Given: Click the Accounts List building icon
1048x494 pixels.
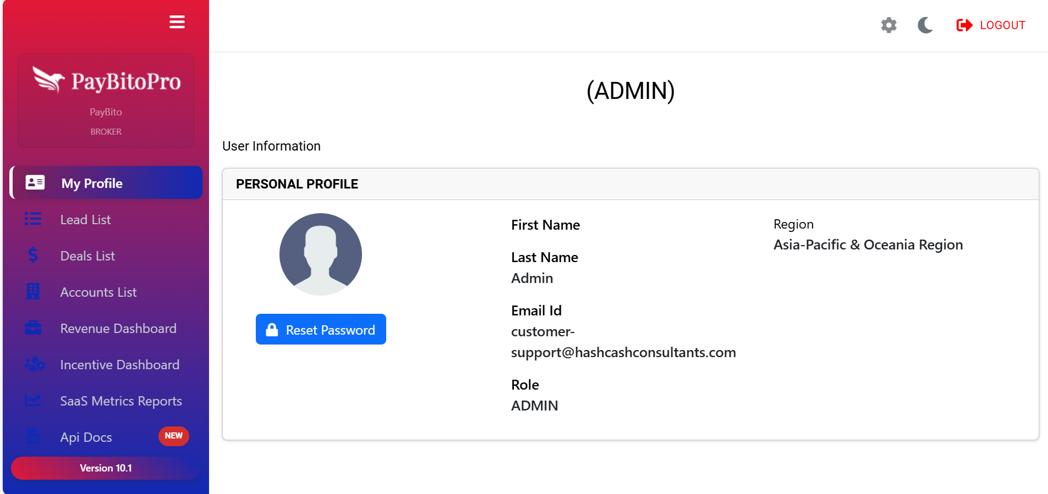Looking at the screenshot, I should tap(33, 292).
